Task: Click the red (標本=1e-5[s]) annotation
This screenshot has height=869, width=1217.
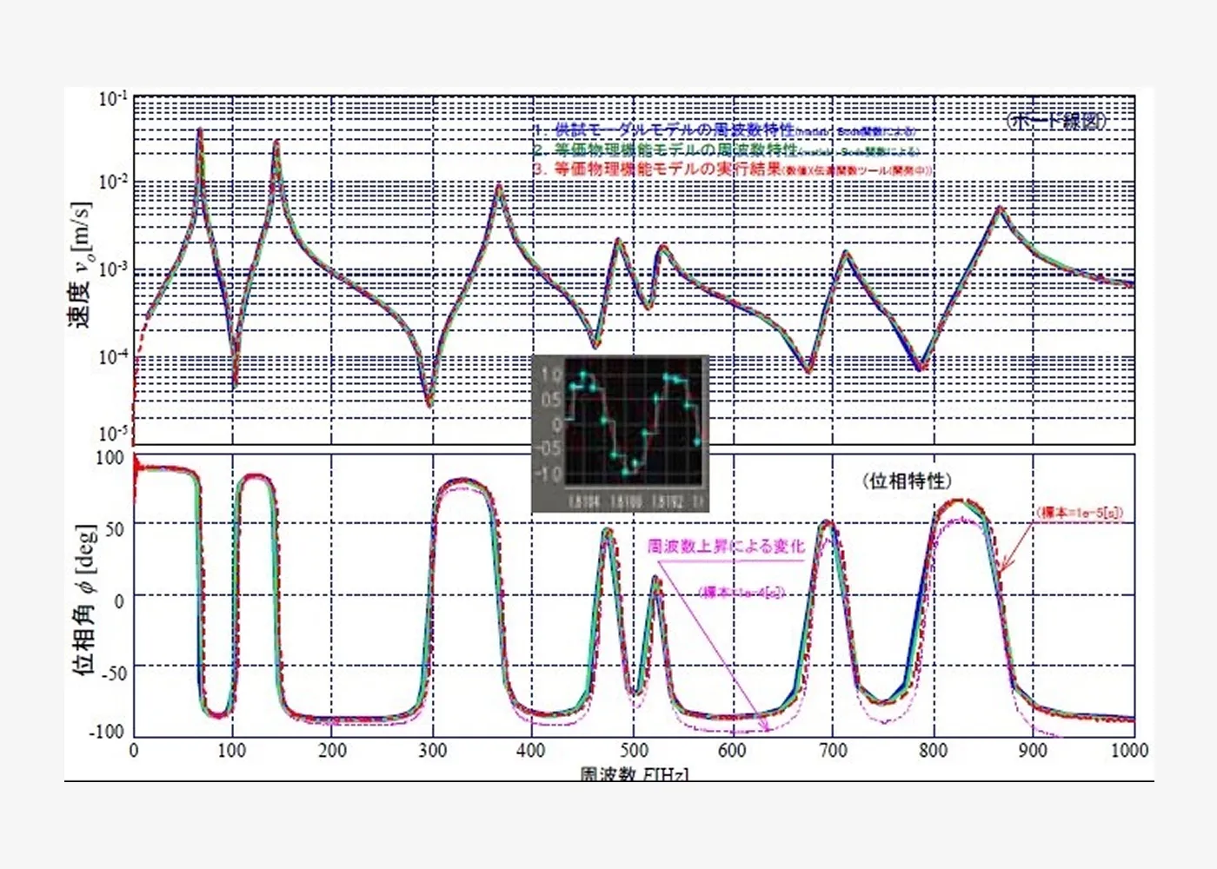Action: pyautogui.click(x=1080, y=513)
